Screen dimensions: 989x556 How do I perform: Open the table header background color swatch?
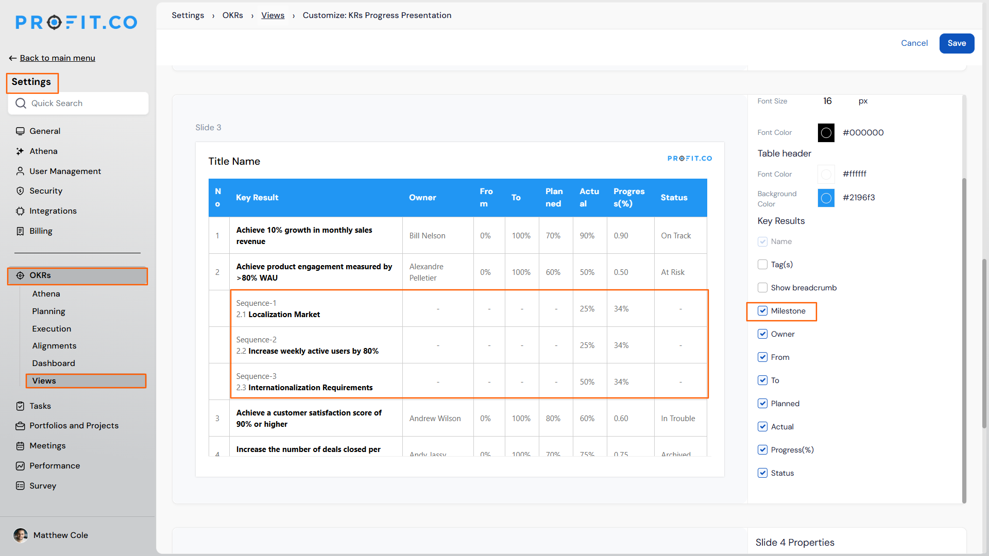(826, 198)
